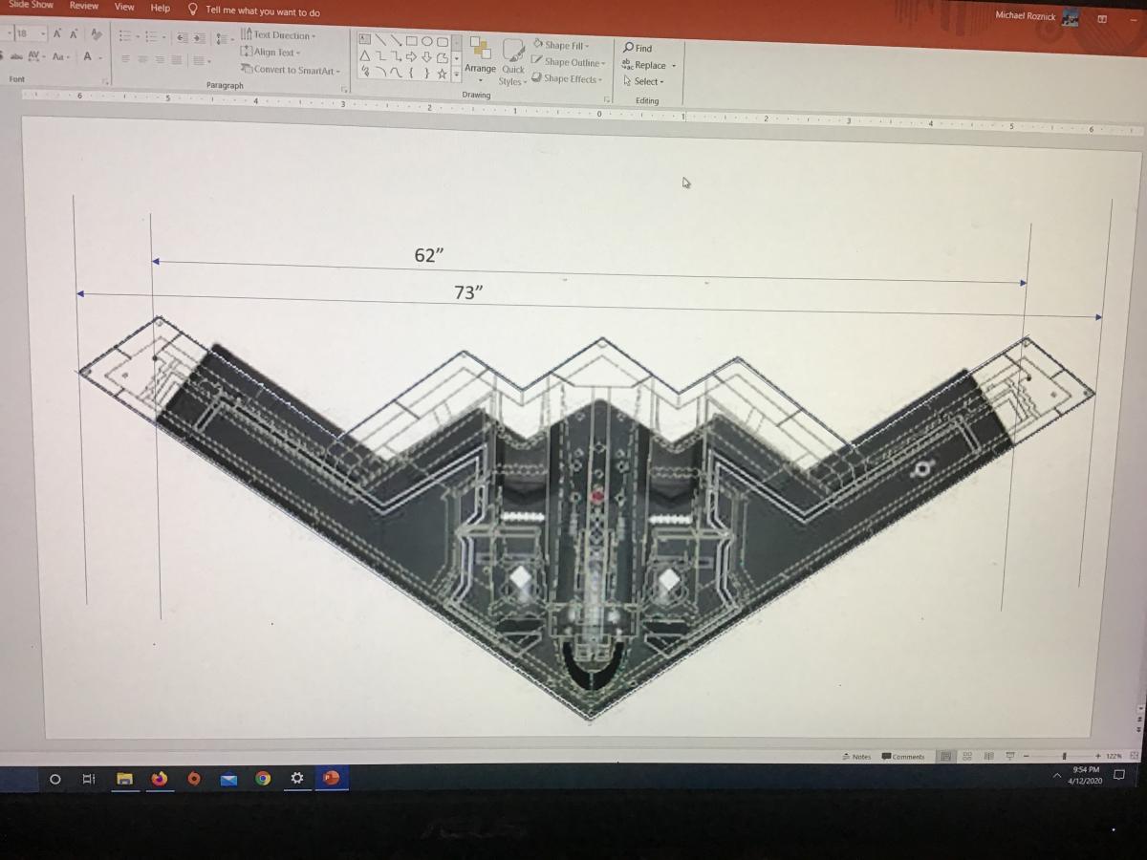The image size is (1147, 860).
Task: Expand the shapes gallery More arrow
Action: click(457, 75)
